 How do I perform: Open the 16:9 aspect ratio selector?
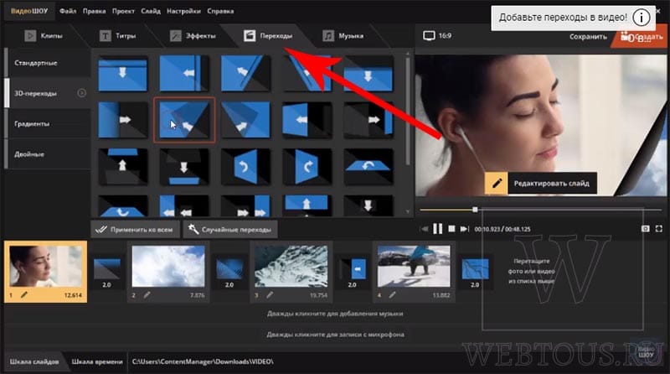click(x=437, y=35)
